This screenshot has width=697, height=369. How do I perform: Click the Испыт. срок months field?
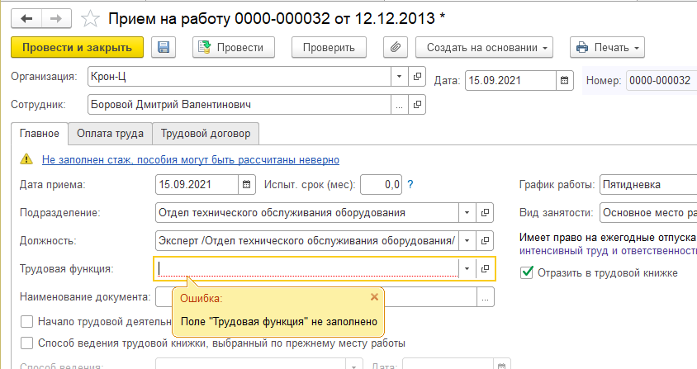click(381, 185)
